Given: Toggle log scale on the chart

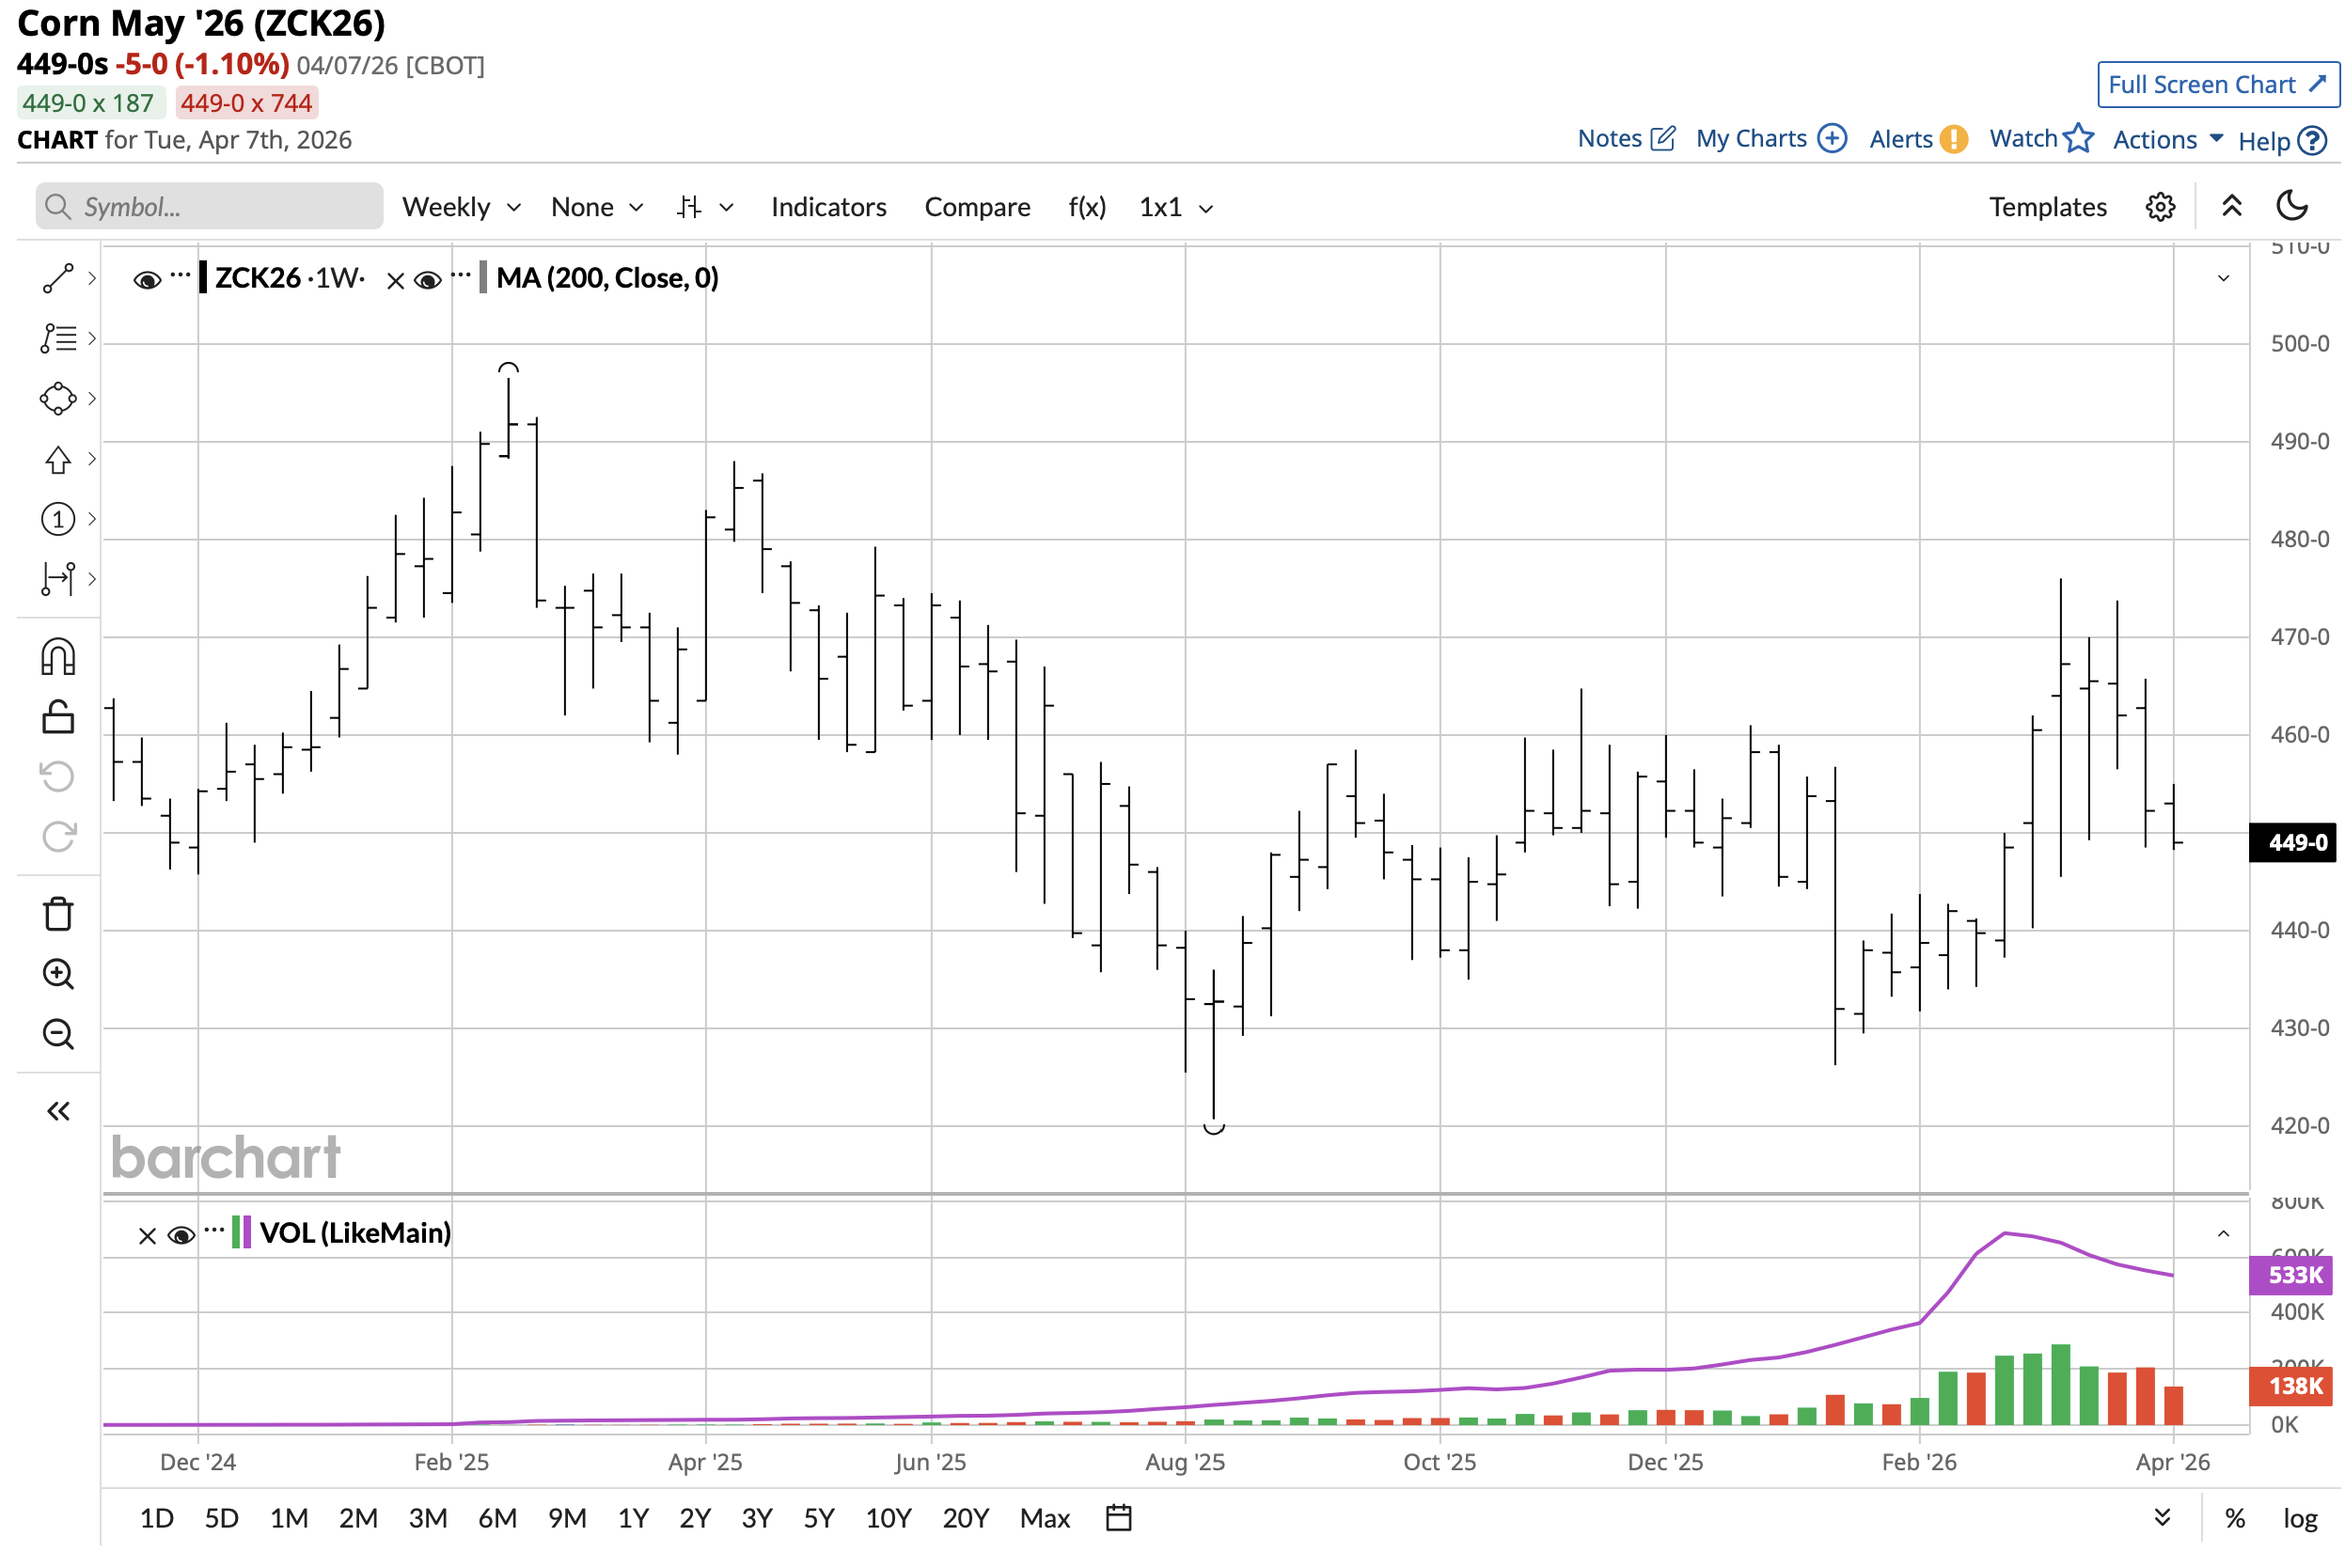Looking at the screenshot, I should (x=2299, y=1518).
